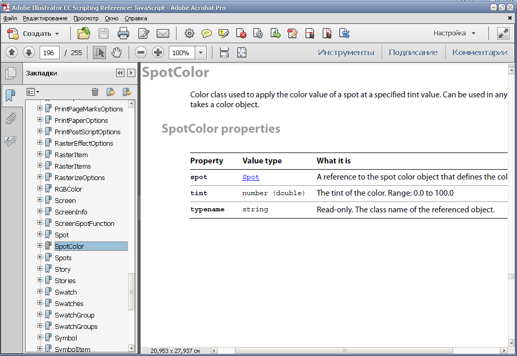The image size is (517, 356).
Task: Click the Save floppy disk icon
Action: pyautogui.click(x=104, y=33)
